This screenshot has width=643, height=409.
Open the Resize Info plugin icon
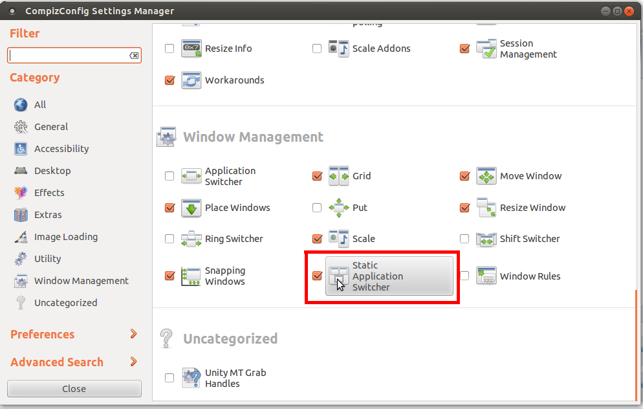(191, 49)
